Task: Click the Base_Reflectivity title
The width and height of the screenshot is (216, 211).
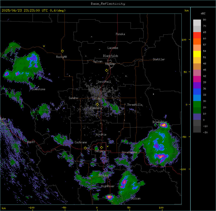Action: click(108, 4)
